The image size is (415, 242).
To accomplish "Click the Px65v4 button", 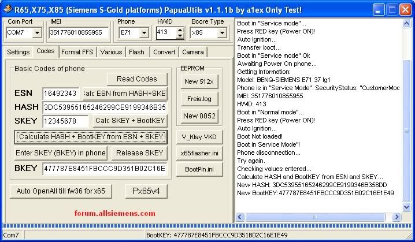I will 146,191.
